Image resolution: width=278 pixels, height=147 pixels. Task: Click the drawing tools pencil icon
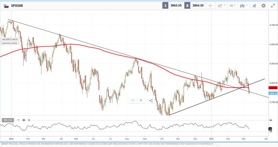click(254, 5)
